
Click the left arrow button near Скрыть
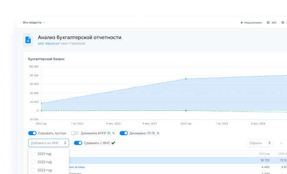tap(281, 143)
